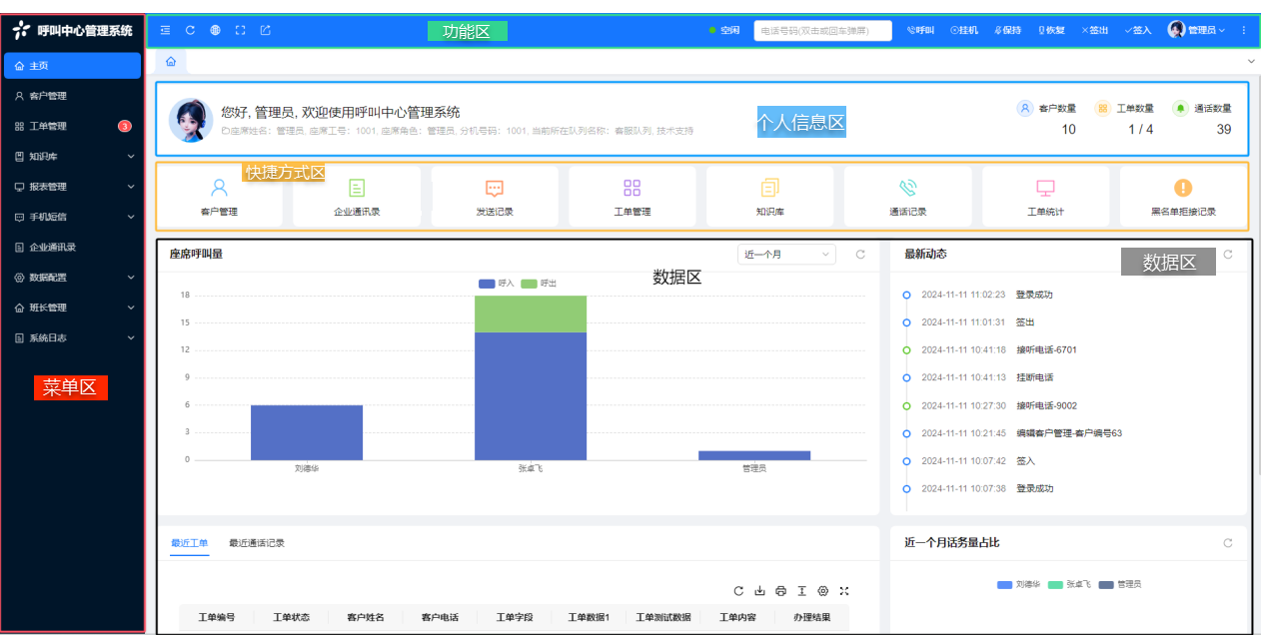
Task: Collapse the sidebar with the menu fold icon
Action: click(x=165, y=30)
